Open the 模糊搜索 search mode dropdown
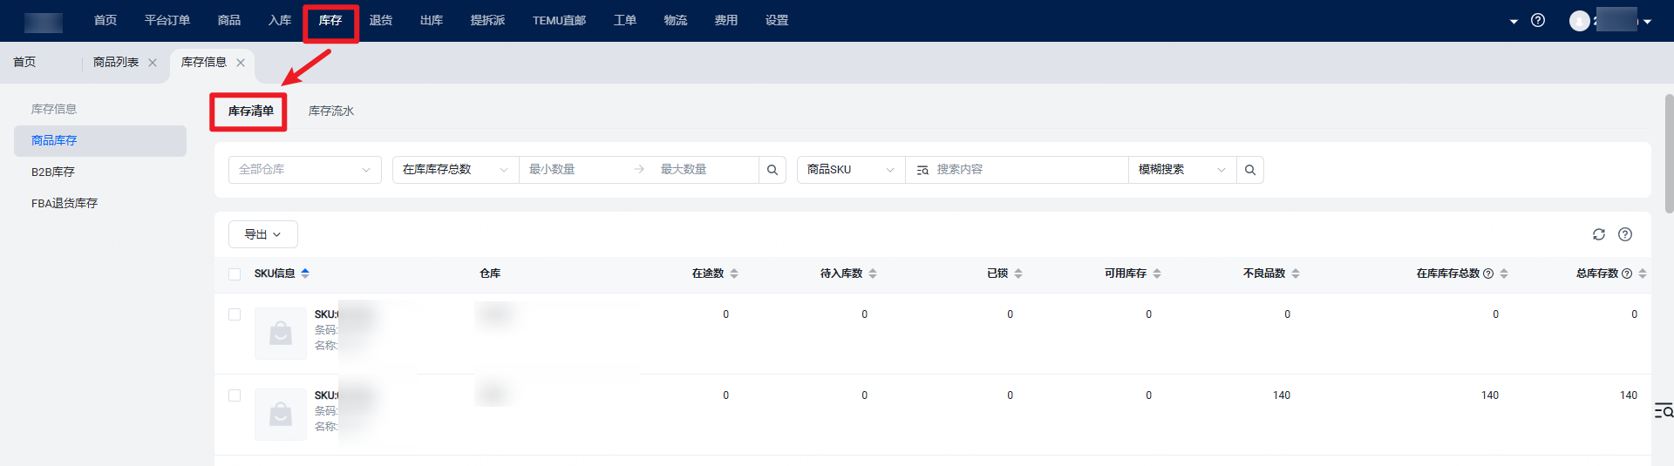This screenshot has height=466, width=1674. (x=1181, y=170)
